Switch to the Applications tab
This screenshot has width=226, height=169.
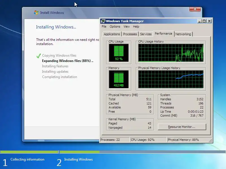[112, 34]
